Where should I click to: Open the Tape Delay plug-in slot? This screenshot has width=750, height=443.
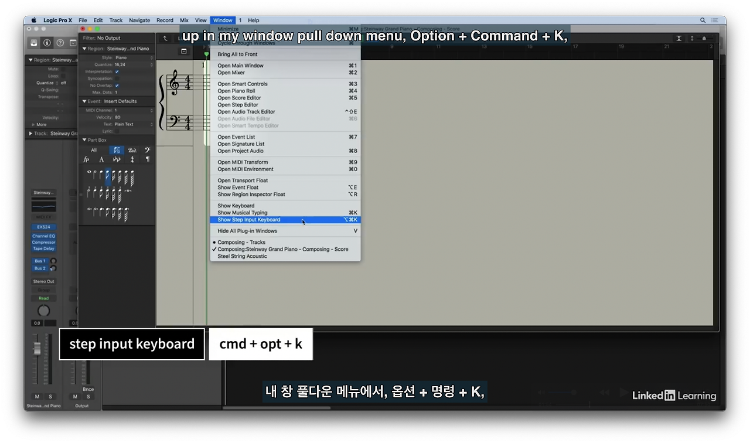43,248
